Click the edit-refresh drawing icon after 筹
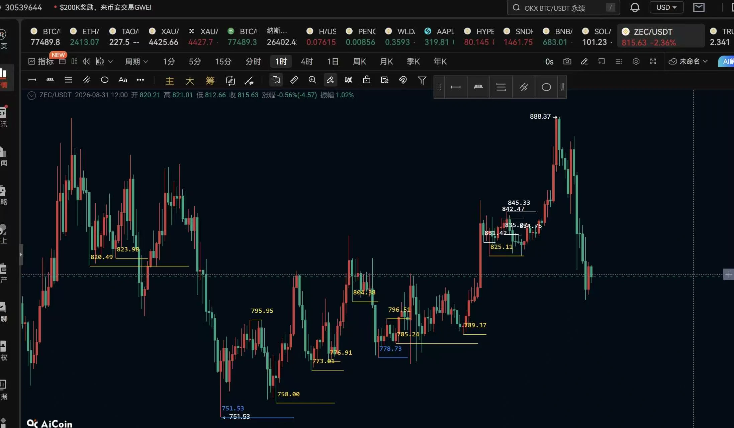734x428 pixels. 231,80
